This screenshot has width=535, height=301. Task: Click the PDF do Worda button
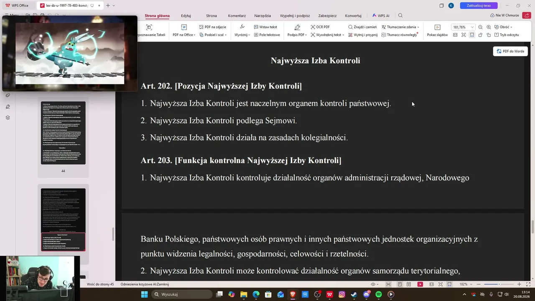pos(510,51)
